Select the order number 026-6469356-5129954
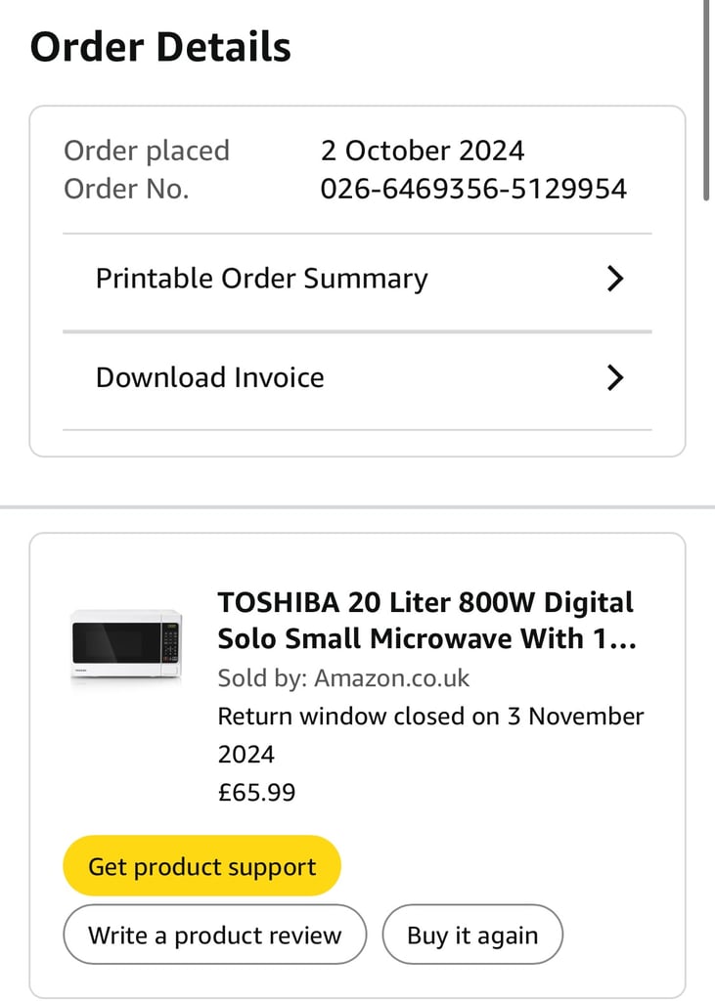 [473, 189]
